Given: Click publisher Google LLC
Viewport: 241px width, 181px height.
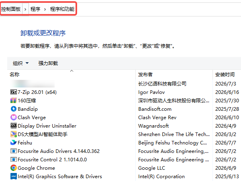Looking at the screenshot, I should point(151,168).
